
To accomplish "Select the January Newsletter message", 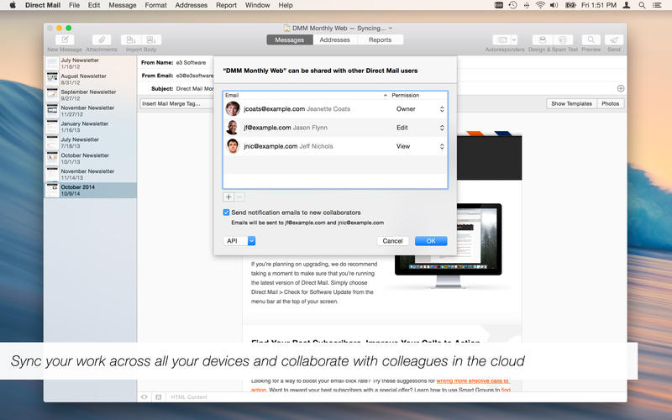I will tap(91, 127).
